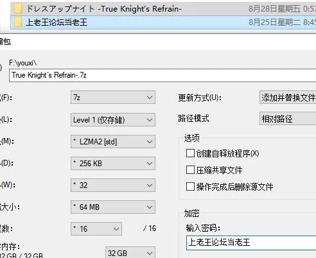The width and height of the screenshot is (316, 258).
Task: Open memory limit 32 GB dropdown
Action: tap(130, 253)
